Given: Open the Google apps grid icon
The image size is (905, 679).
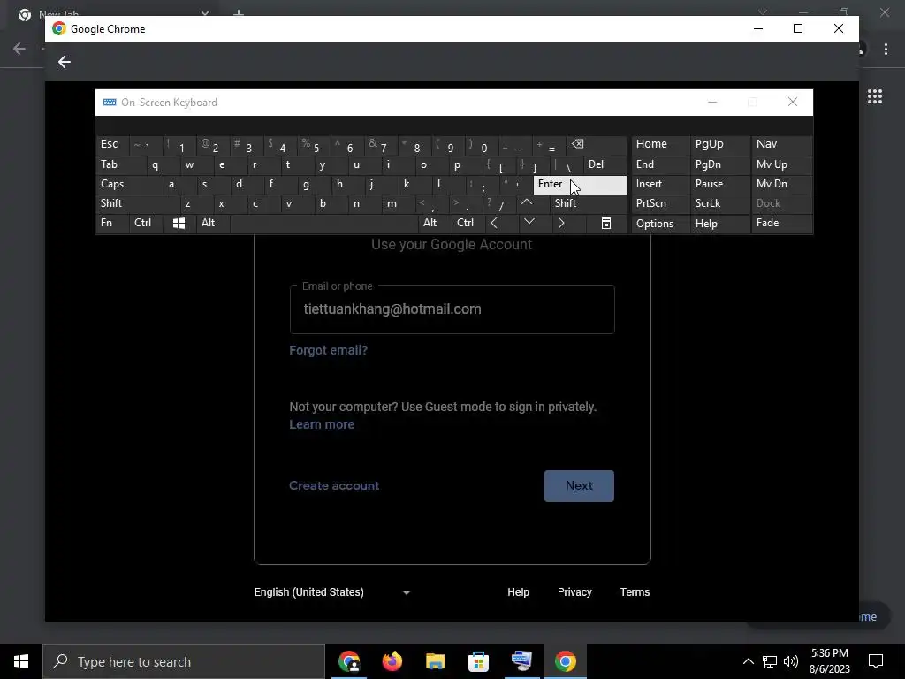Looking at the screenshot, I should click(x=875, y=96).
